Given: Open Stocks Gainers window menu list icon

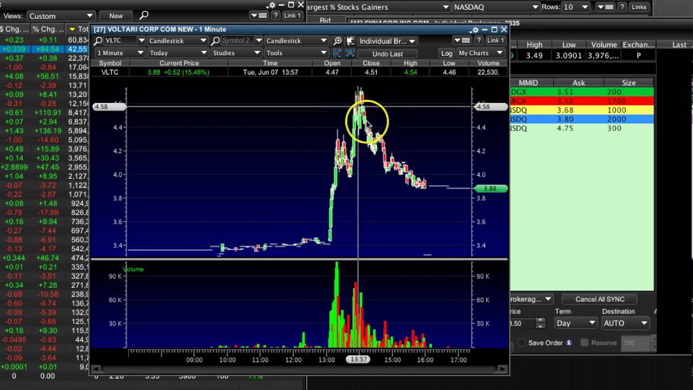Looking at the screenshot, I should point(604,7).
